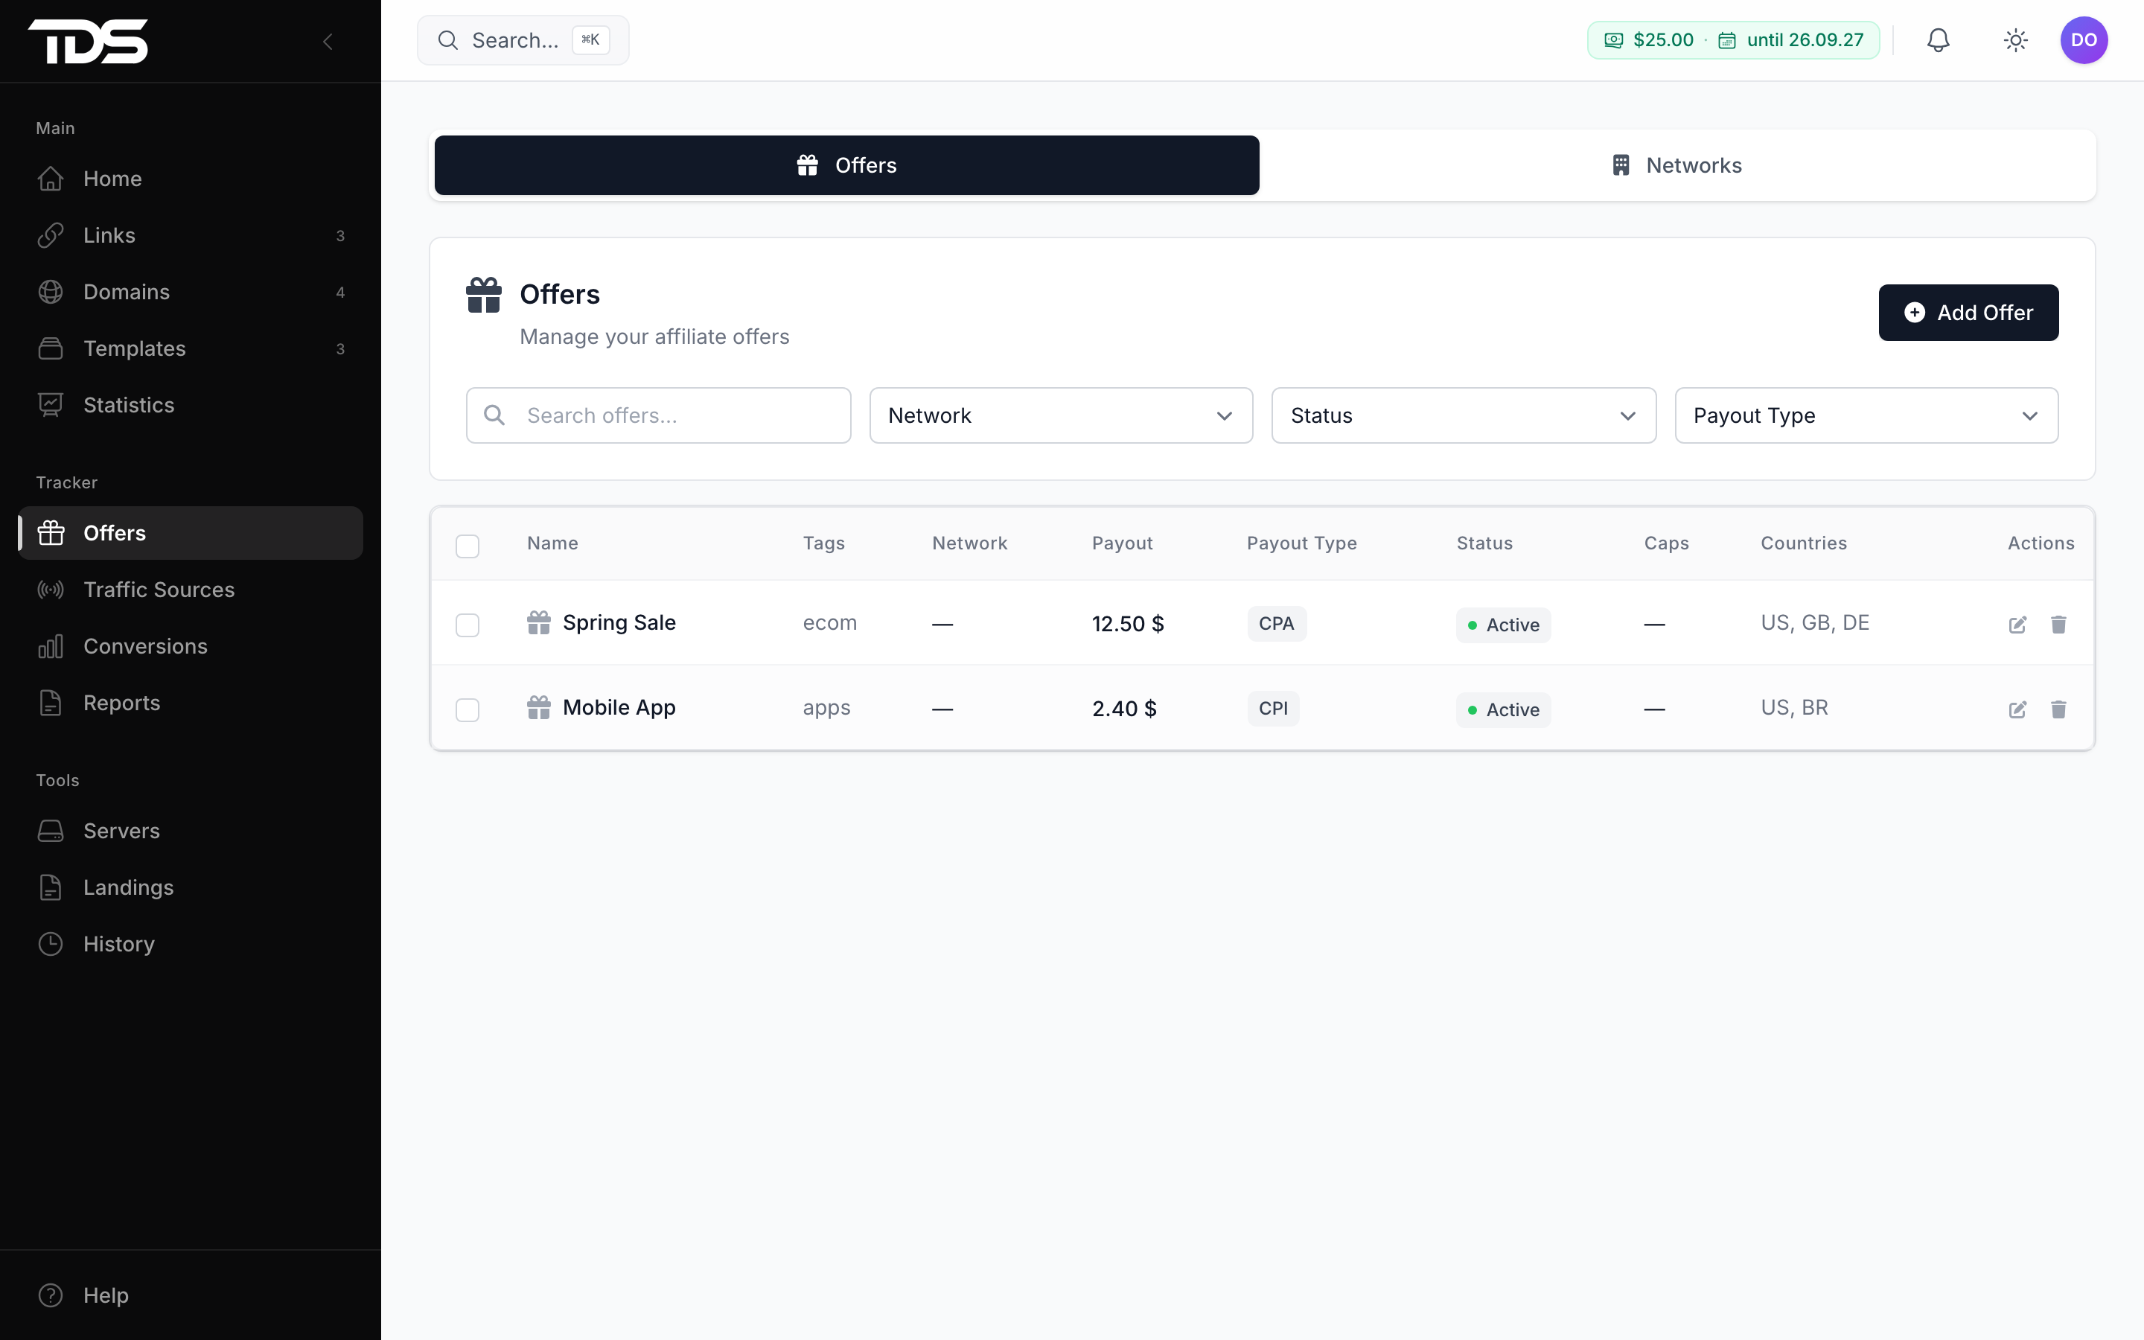Check the Mobile App row checkbox
The width and height of the screenshot is (2144, 1340).
coord(467,710)
